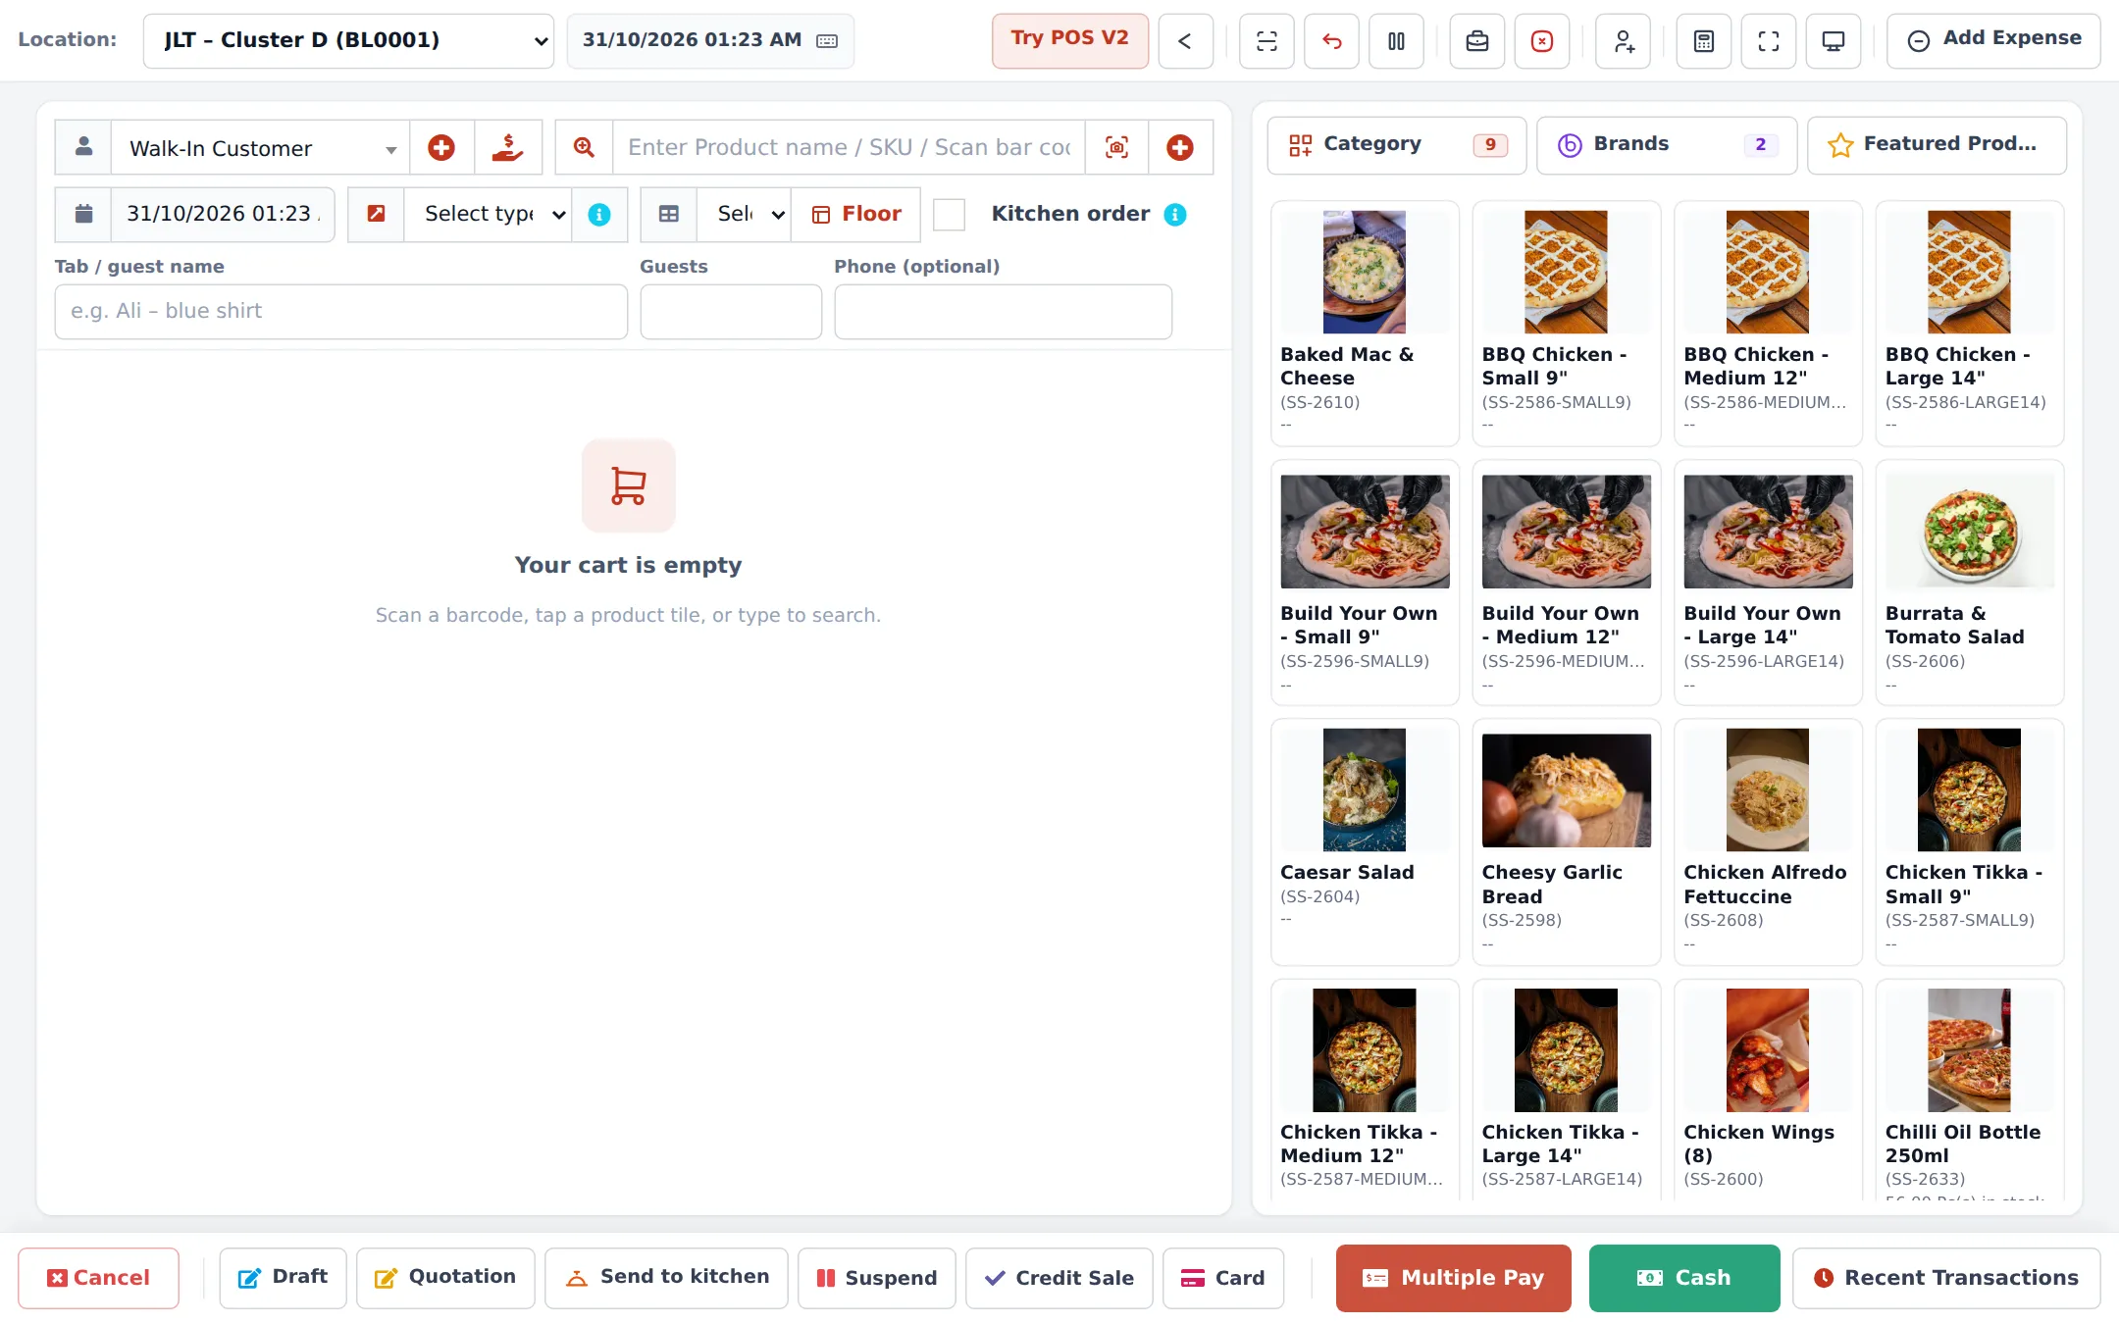
Task: Open the Location dropdown JLT - Cluster D
Action: coord(348,41)
